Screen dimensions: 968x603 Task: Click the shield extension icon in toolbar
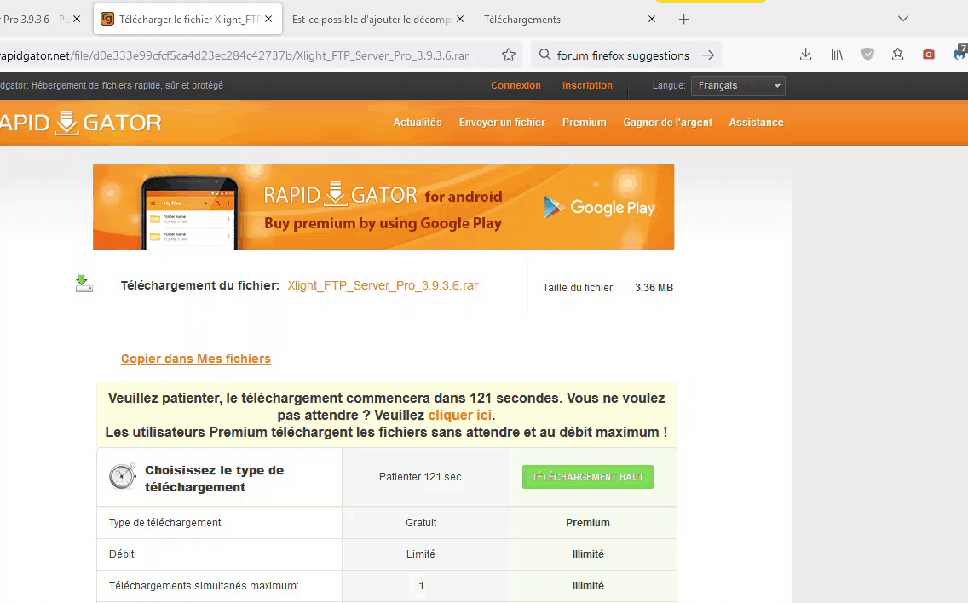click(867, 55)
